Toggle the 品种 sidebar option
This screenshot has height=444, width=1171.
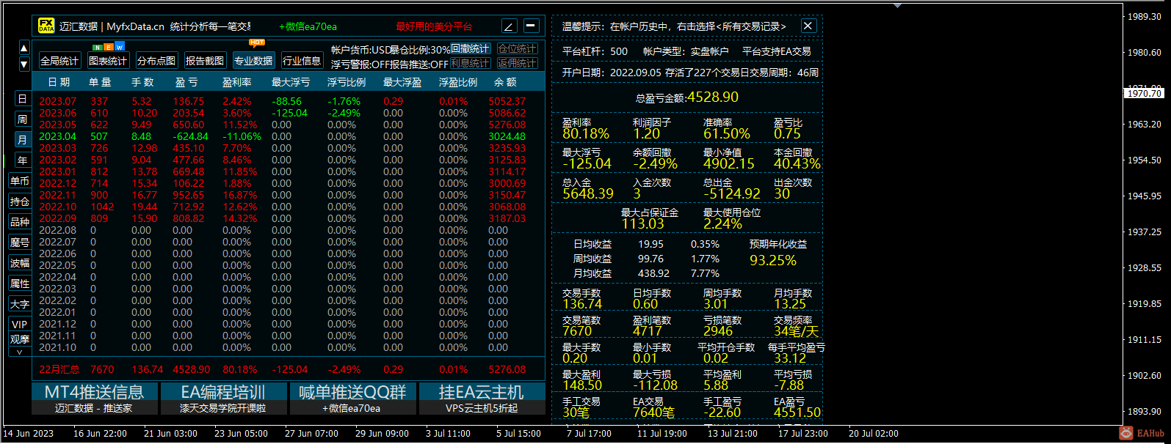pos(20,222)
